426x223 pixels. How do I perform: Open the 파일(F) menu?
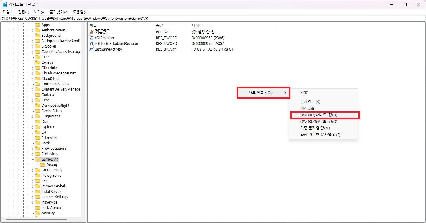(8, 12)
